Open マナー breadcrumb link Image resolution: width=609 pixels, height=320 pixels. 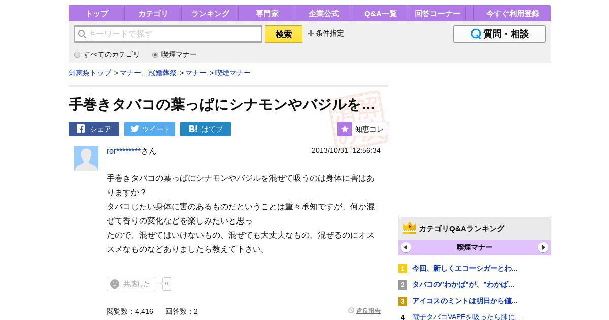(196, 73)
